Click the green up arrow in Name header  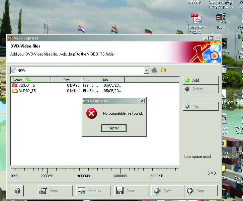pyautogui.click(x=29, y=80)
